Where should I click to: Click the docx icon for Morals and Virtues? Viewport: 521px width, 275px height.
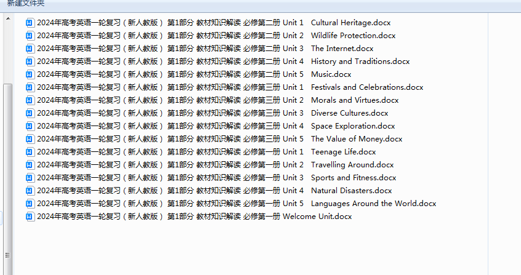pos(30,100)
